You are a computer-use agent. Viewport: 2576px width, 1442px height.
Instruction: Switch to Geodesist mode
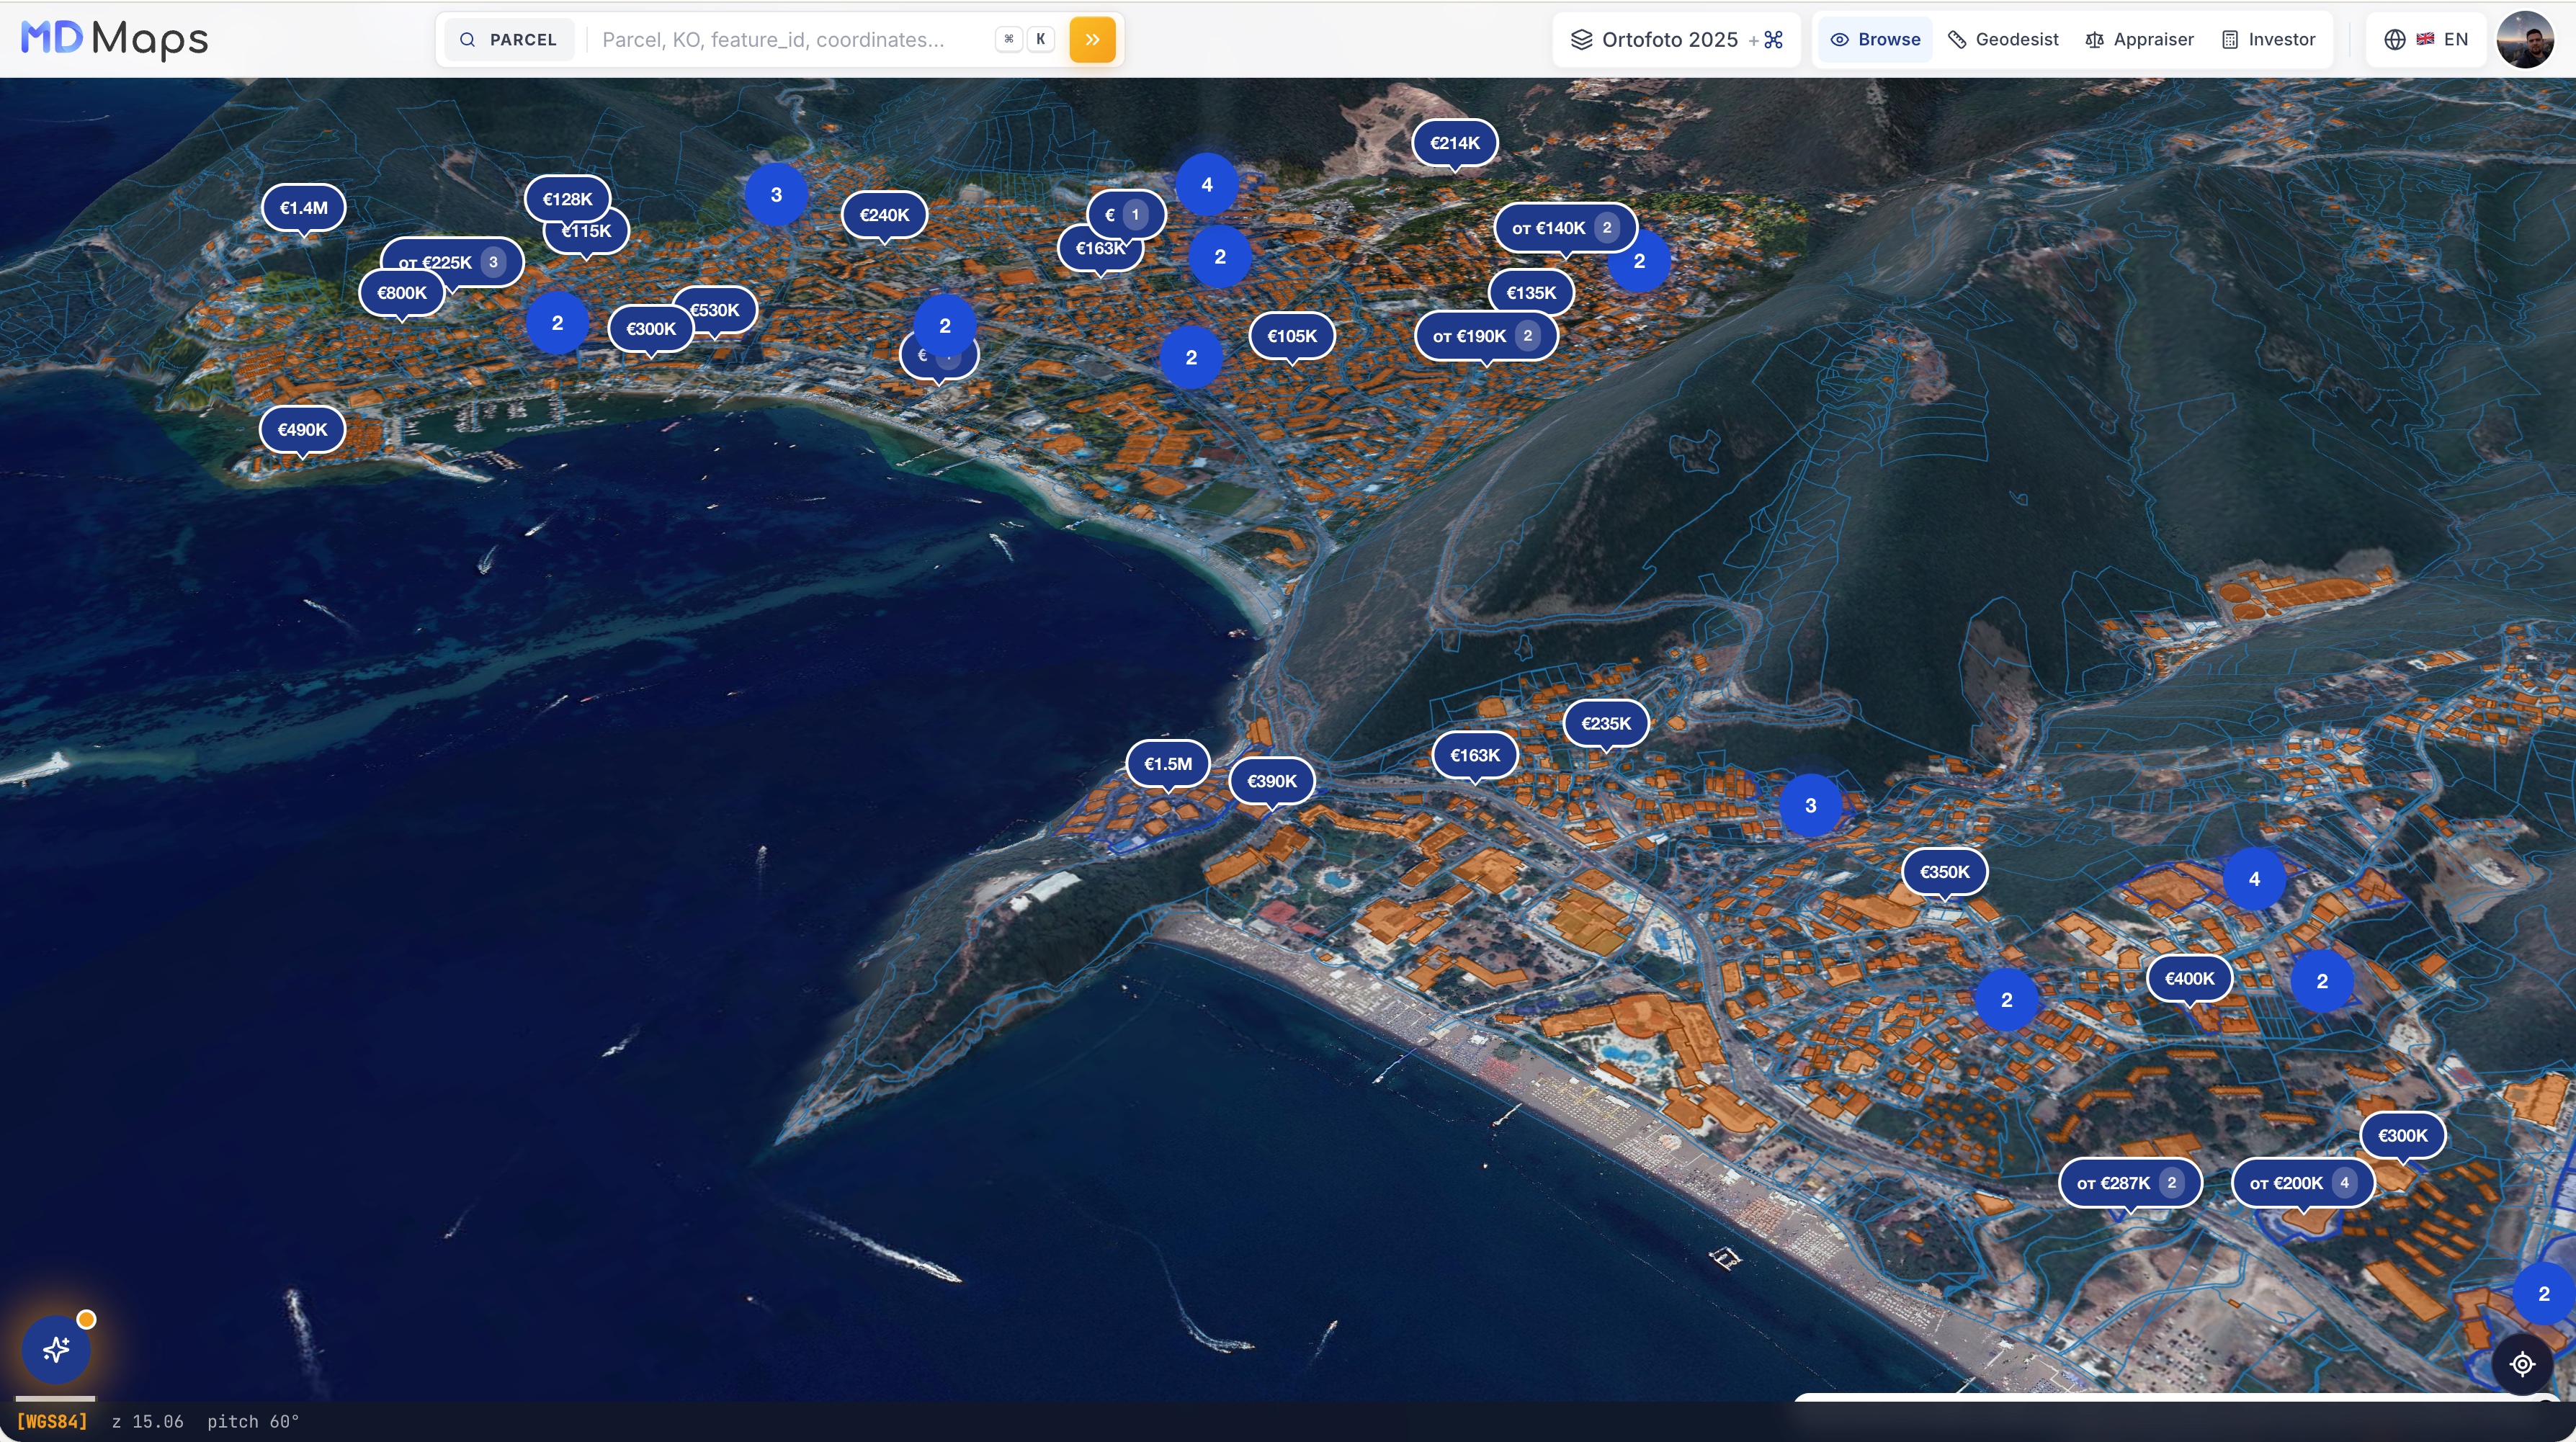(x=2003, y=40)
